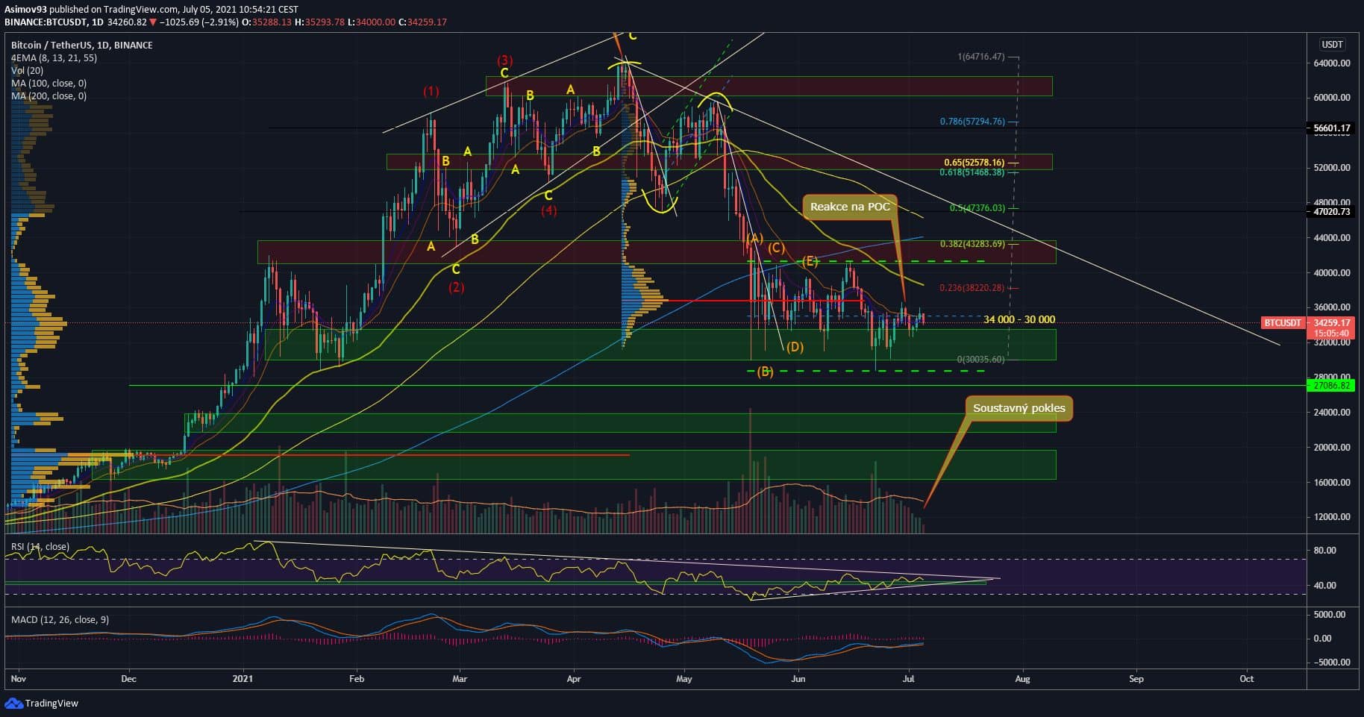1364x717 pixels.
Task: Click the 52000.00 price axis label
Action: tap(1332, 168)
